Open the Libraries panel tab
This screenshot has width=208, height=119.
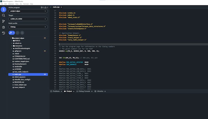(100, 91)
